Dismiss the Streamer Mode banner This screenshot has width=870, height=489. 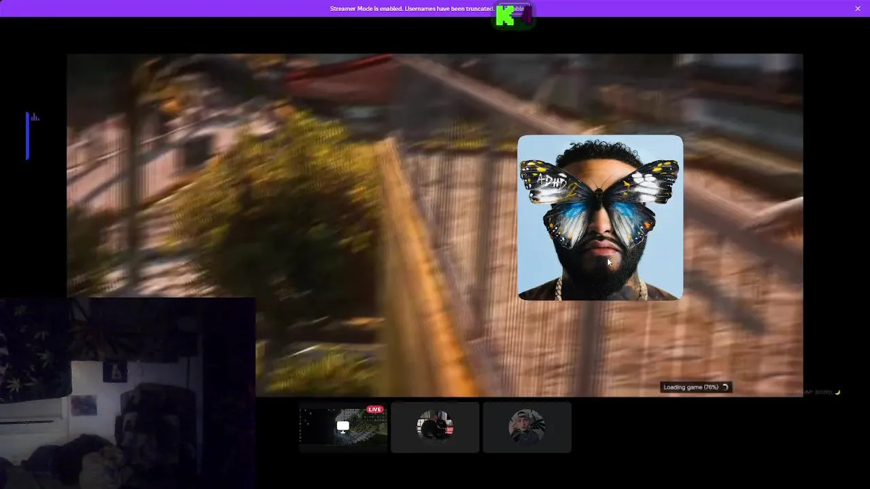click(x=858, y=8)
